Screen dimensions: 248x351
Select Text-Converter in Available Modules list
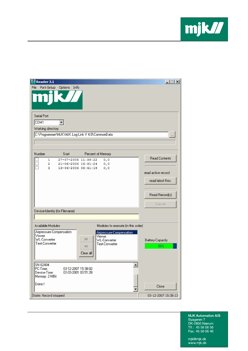[46, 244]
